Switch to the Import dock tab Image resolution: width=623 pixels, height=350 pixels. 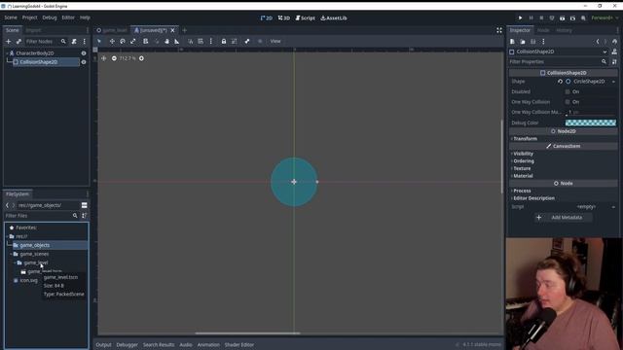pos(33,30)
